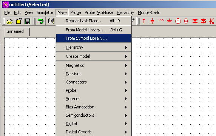Place a voltage source from the toolbar

tap(178, 21)
